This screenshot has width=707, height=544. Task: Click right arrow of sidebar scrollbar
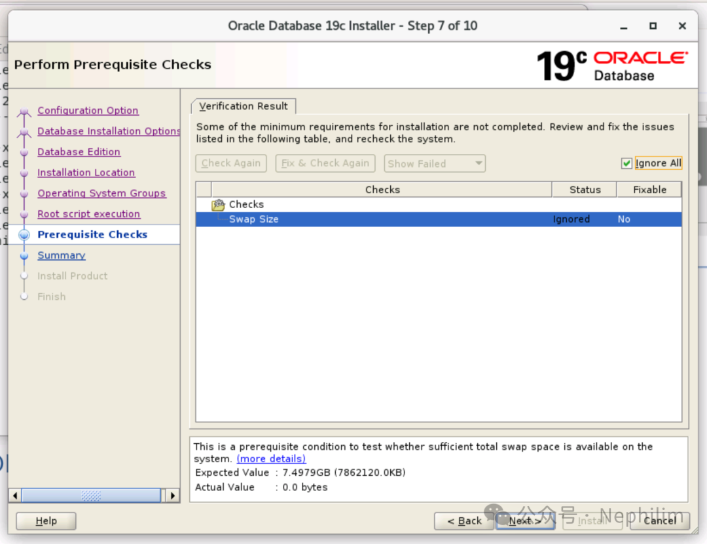coord(173,496)
